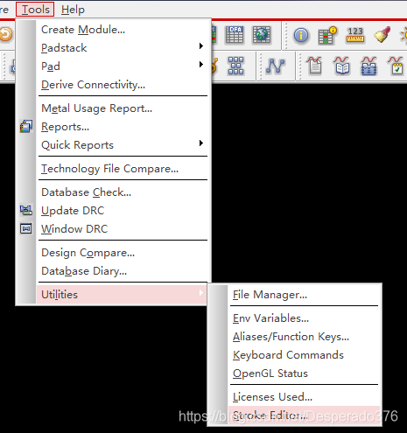The width and height of the screenshot is (407, 433).
Task: Open Licenses Used dialog
Action: [x=304, y=397]
